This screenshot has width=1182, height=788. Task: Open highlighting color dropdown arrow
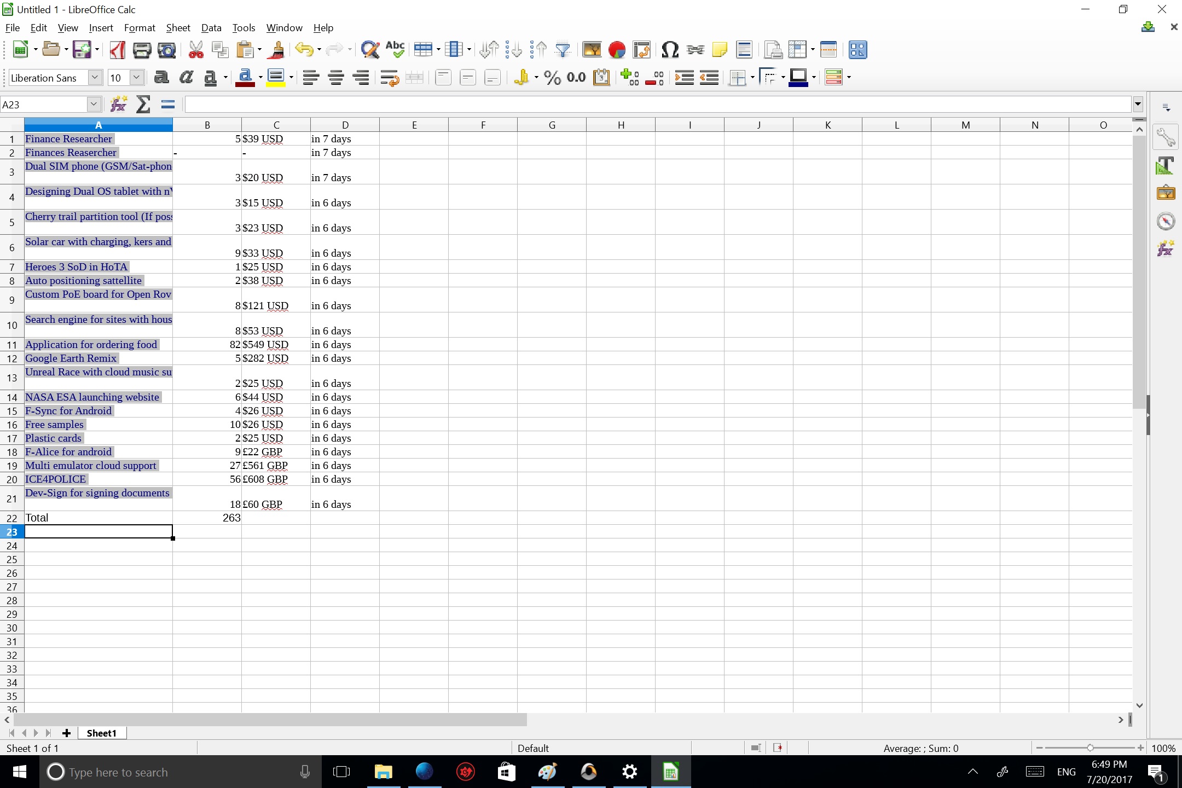(291, 78)
